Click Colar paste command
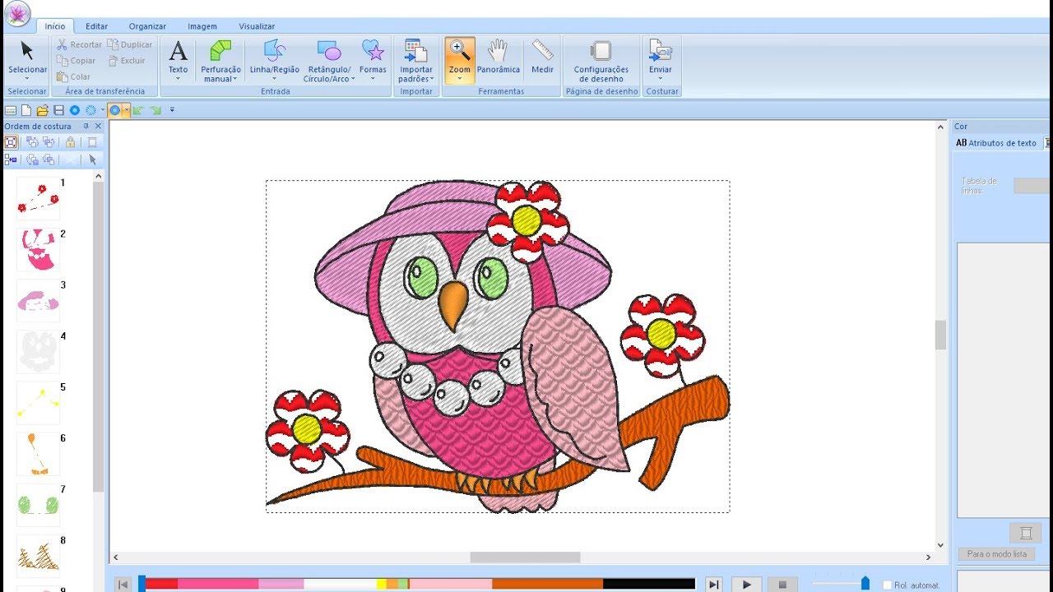This screenshot has height=592, width=1053. pyautogui.click(x=73, y=76)
